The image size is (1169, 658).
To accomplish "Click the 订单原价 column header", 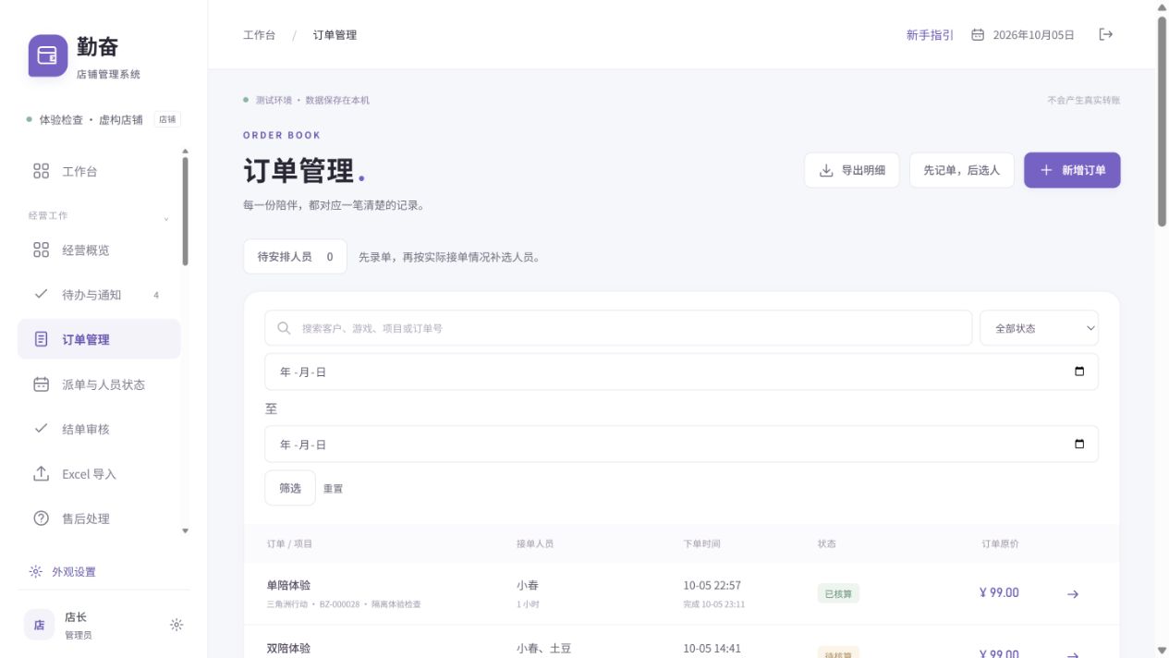I will [x=1000, y=543].
